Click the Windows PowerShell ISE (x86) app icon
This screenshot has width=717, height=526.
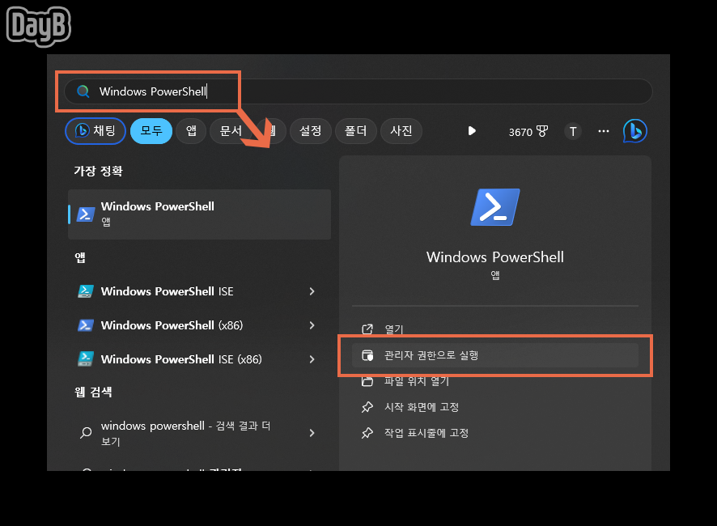pos(86,359)
